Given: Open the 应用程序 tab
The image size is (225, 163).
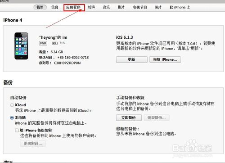Looking at the screenshot, I should (x=73, y=7).
